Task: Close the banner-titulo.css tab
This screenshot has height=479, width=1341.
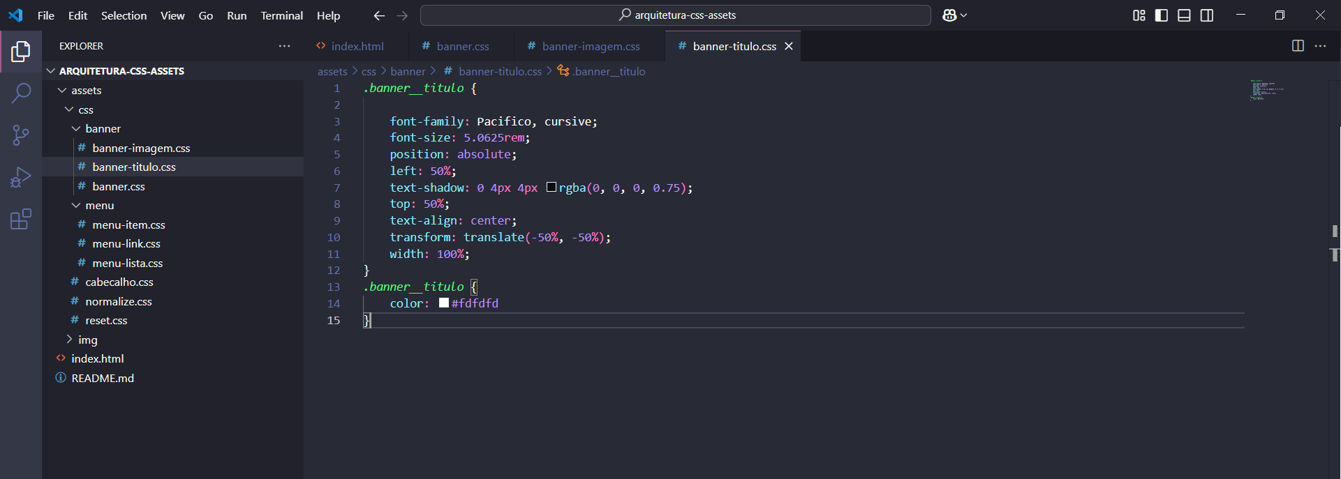Action: (x=789, y=46)
